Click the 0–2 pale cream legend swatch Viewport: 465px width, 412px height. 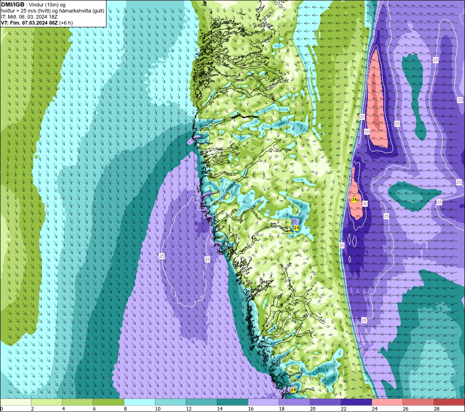point(16,402)
